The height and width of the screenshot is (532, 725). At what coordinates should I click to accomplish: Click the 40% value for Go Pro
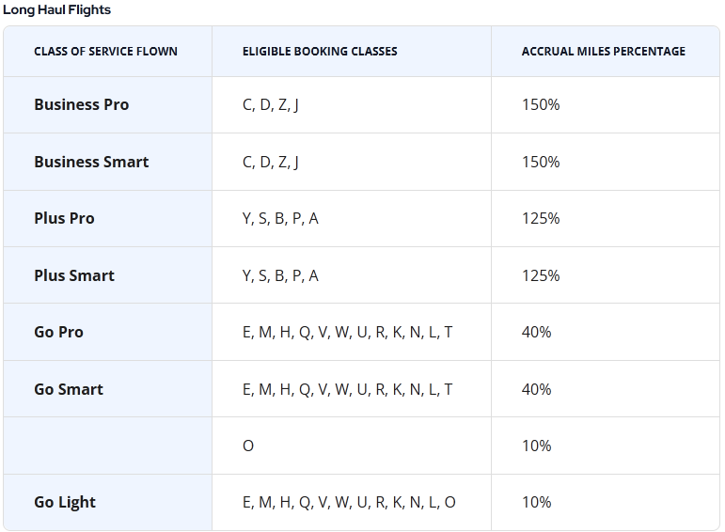[536, 333]
